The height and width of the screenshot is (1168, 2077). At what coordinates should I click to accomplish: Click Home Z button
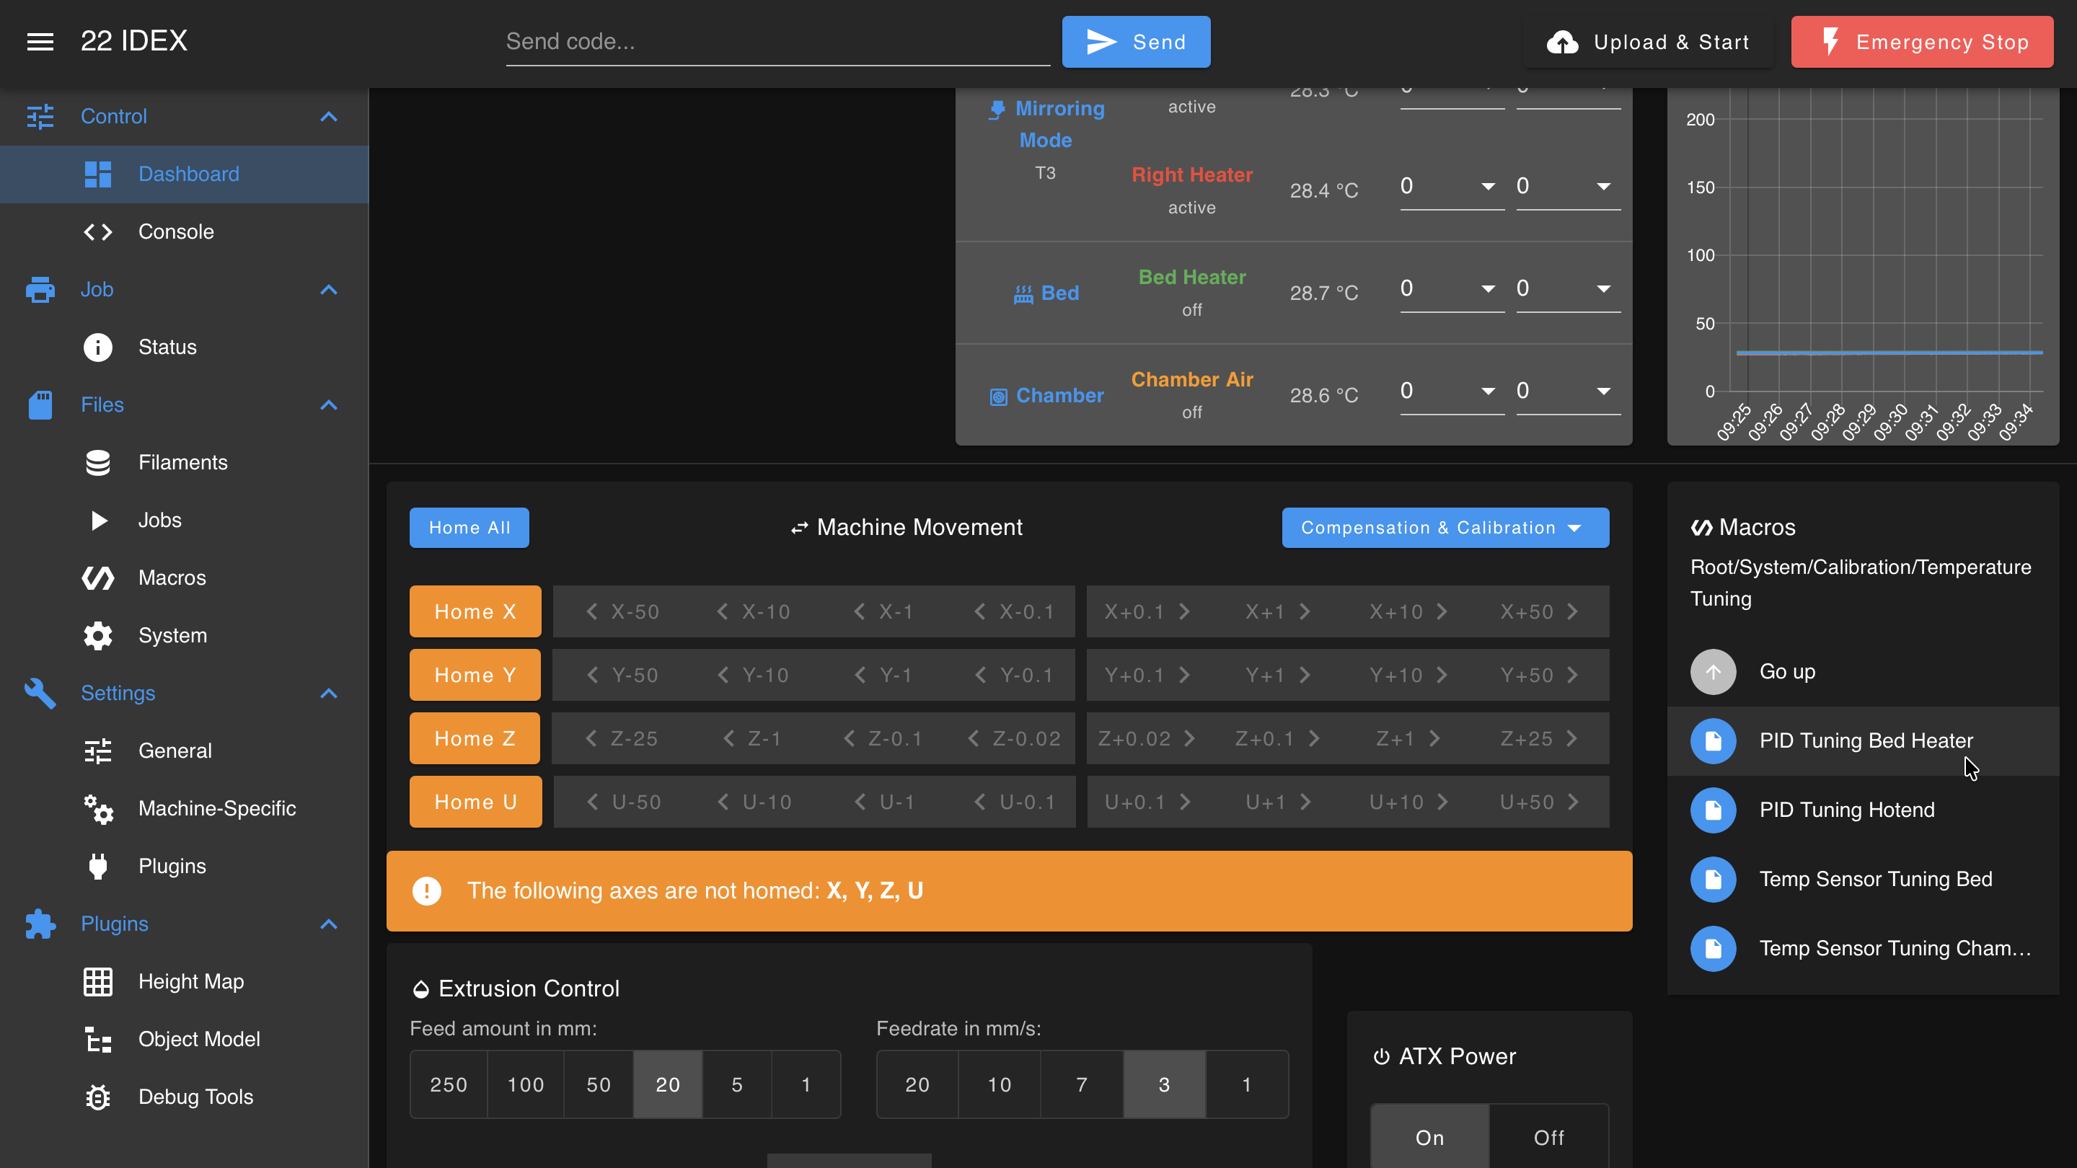(x=475, y=738)
